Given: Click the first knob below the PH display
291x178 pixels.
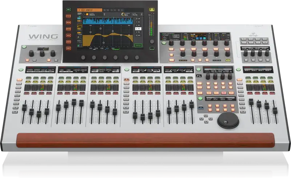Looking at the screenshot, I should (208, 76).
